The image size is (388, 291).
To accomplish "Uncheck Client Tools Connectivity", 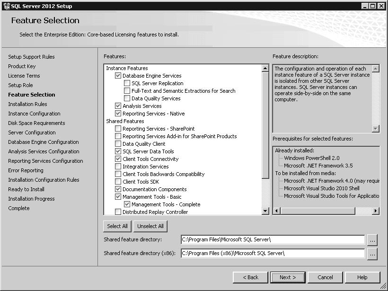I will tap(118, 159).
